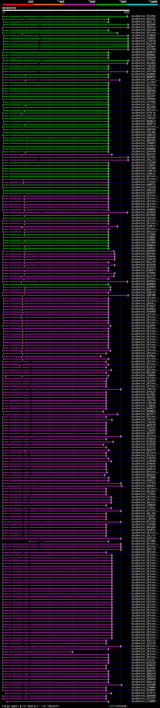Open UniRef100_C5FKA7 entry

coord(143,118)
